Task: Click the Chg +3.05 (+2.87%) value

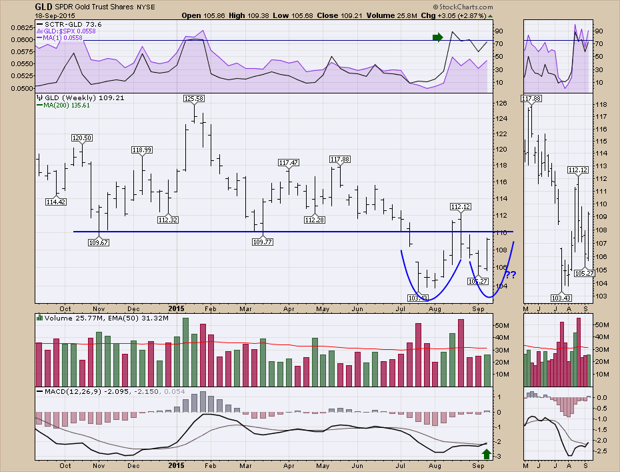Action: click(453, 16)
